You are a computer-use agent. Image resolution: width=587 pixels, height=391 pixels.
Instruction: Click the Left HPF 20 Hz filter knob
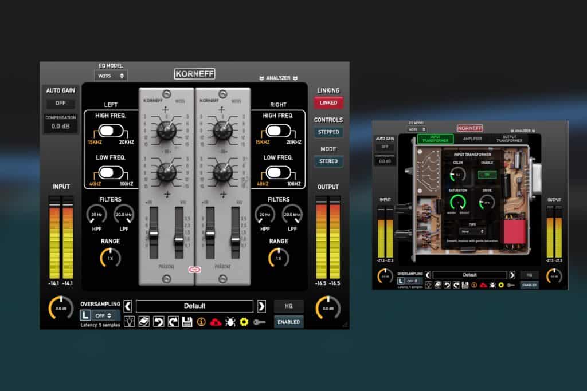point(96,215)
